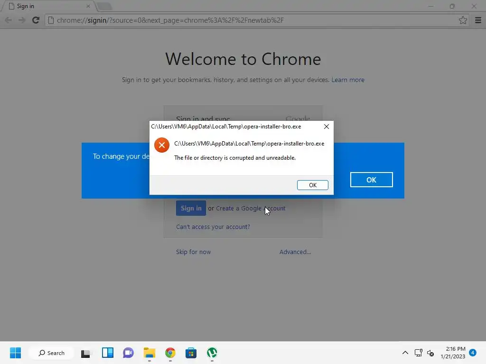Open the clock showing 2:16 PM
The image size is (486, 364).
[x=453, y=353]
